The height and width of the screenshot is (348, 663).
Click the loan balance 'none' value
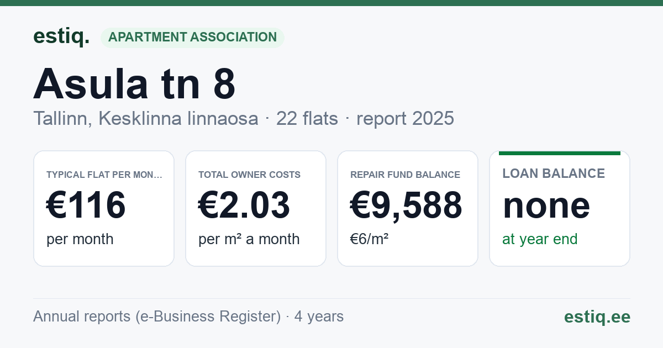click(546, 205)
